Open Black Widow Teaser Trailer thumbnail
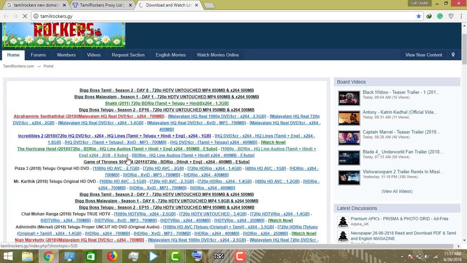The height and width of the screenshot is (263, 467). [x=349, y=98]
